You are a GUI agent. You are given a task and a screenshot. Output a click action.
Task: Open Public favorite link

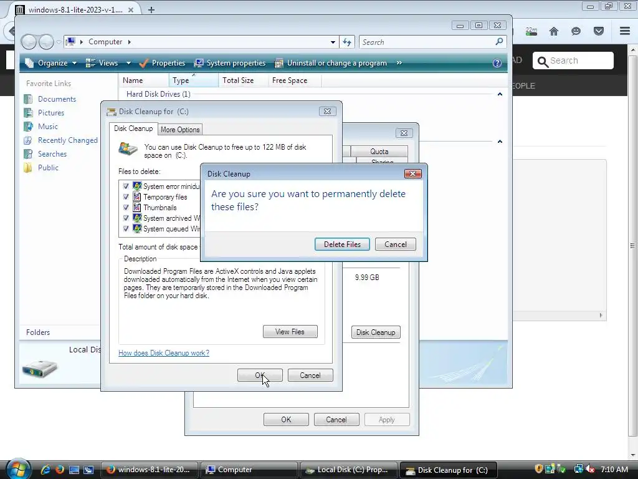(x=48, y=168)
